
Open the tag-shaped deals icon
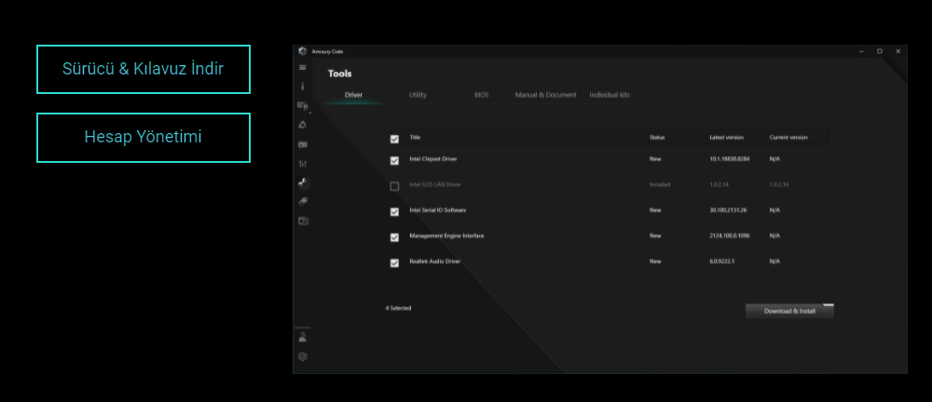(x=302, y=201)
